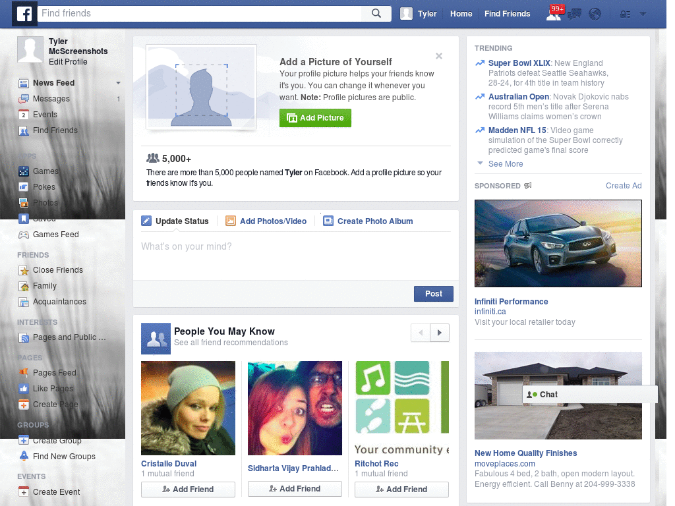675x506 pixels.
Task: Select the Add Photos/Video tab
Action: [x=266, y=221]
